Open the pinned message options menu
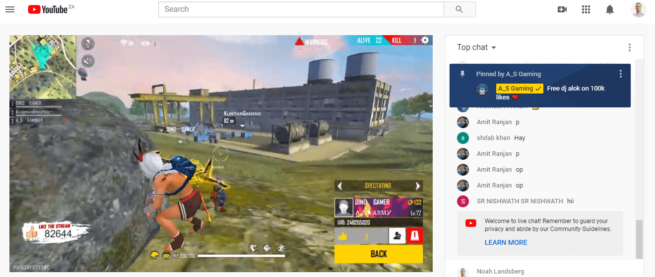 [x=620, y=74]
